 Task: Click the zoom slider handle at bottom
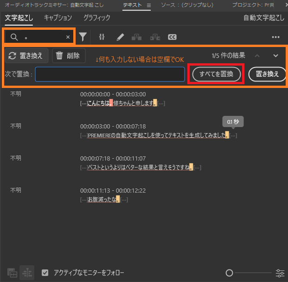[229, 273]
